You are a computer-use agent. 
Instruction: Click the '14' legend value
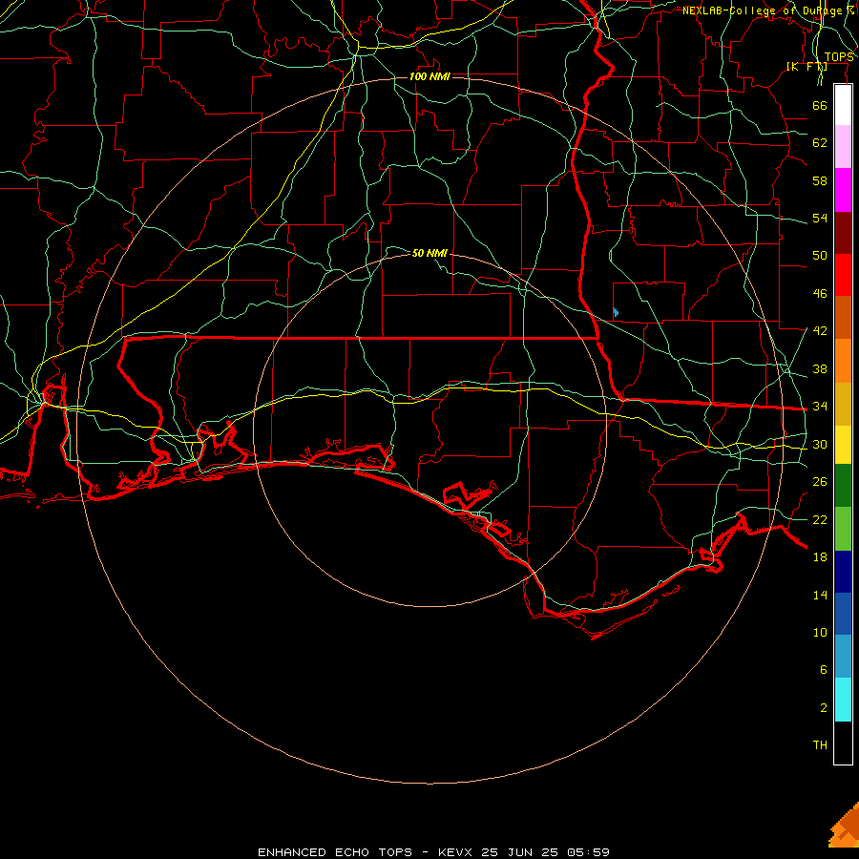tap(820, 595)
